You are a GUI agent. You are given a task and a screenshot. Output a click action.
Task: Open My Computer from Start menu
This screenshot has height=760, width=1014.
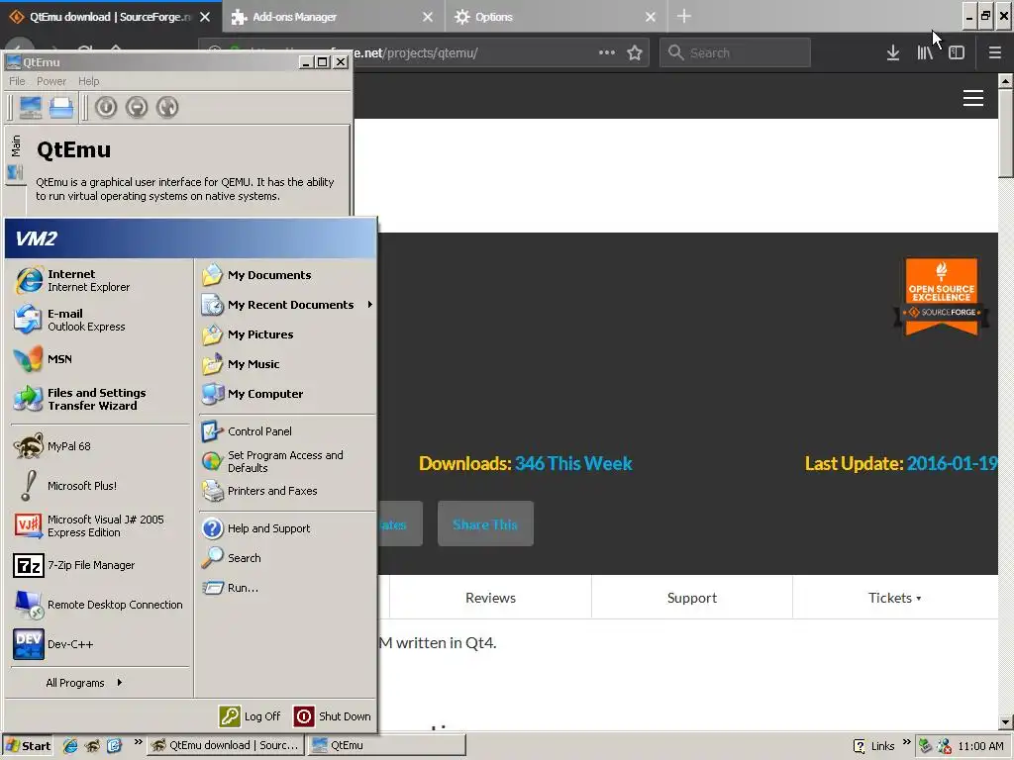(287, 394)
